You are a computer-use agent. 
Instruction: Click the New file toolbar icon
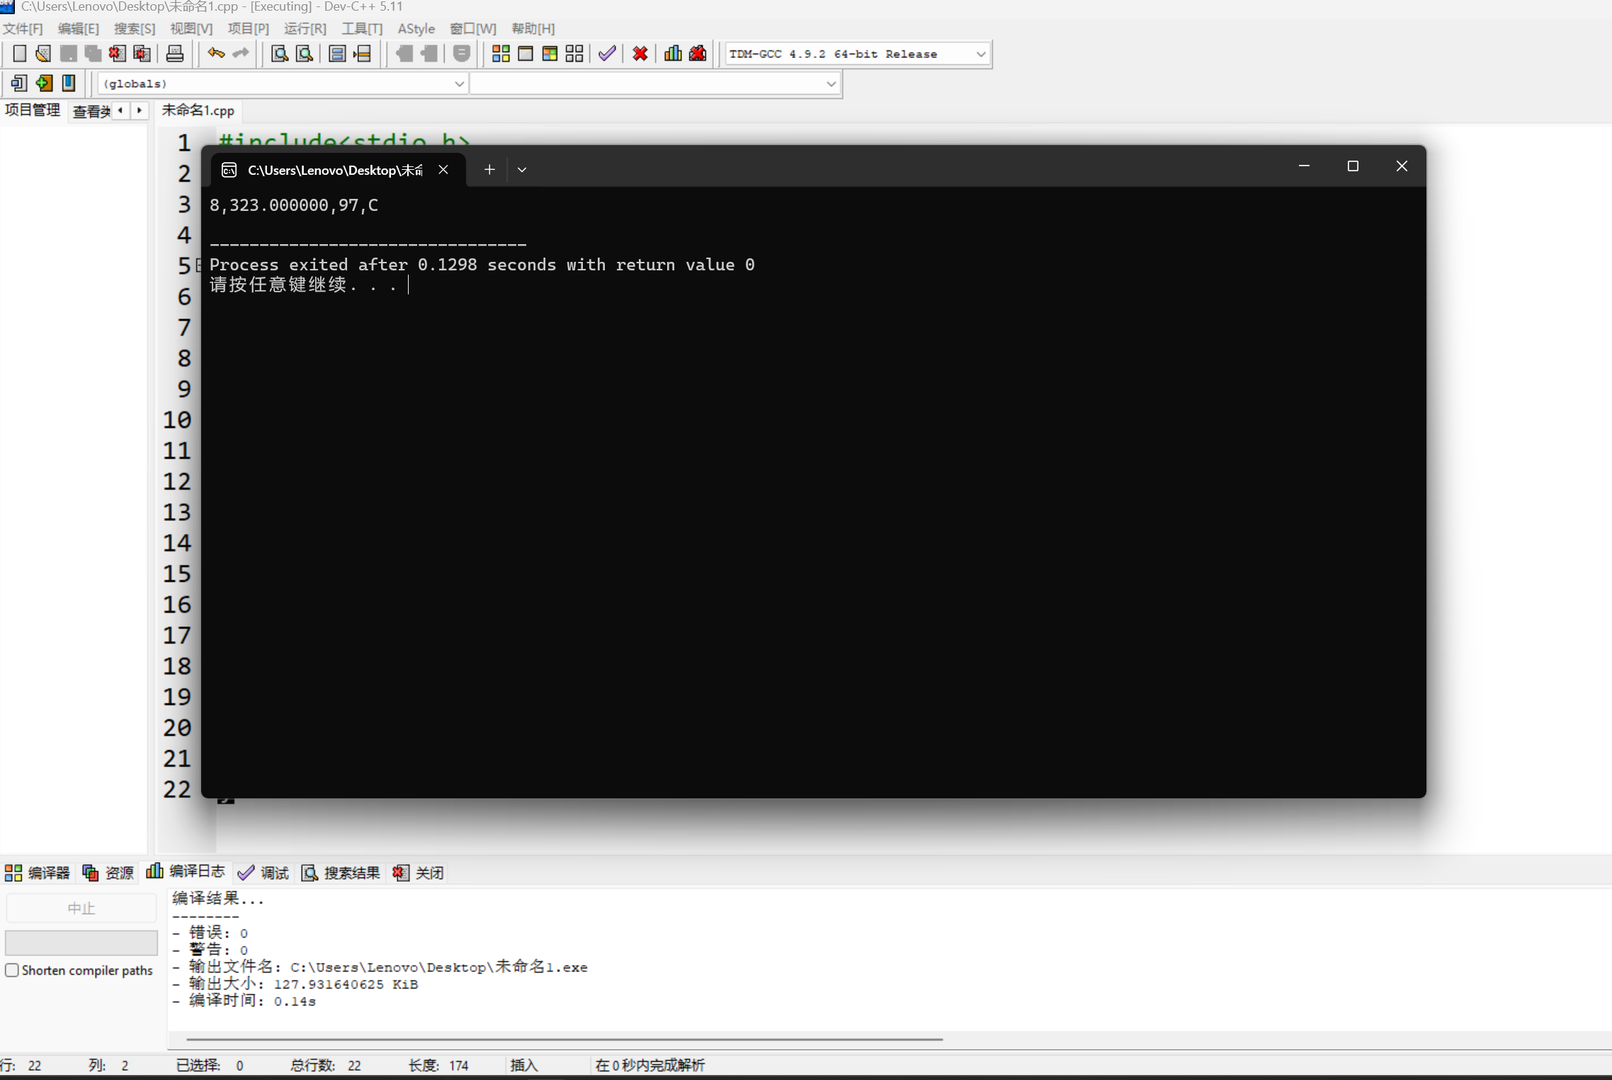pyautogui.click(x=20, y=54)
